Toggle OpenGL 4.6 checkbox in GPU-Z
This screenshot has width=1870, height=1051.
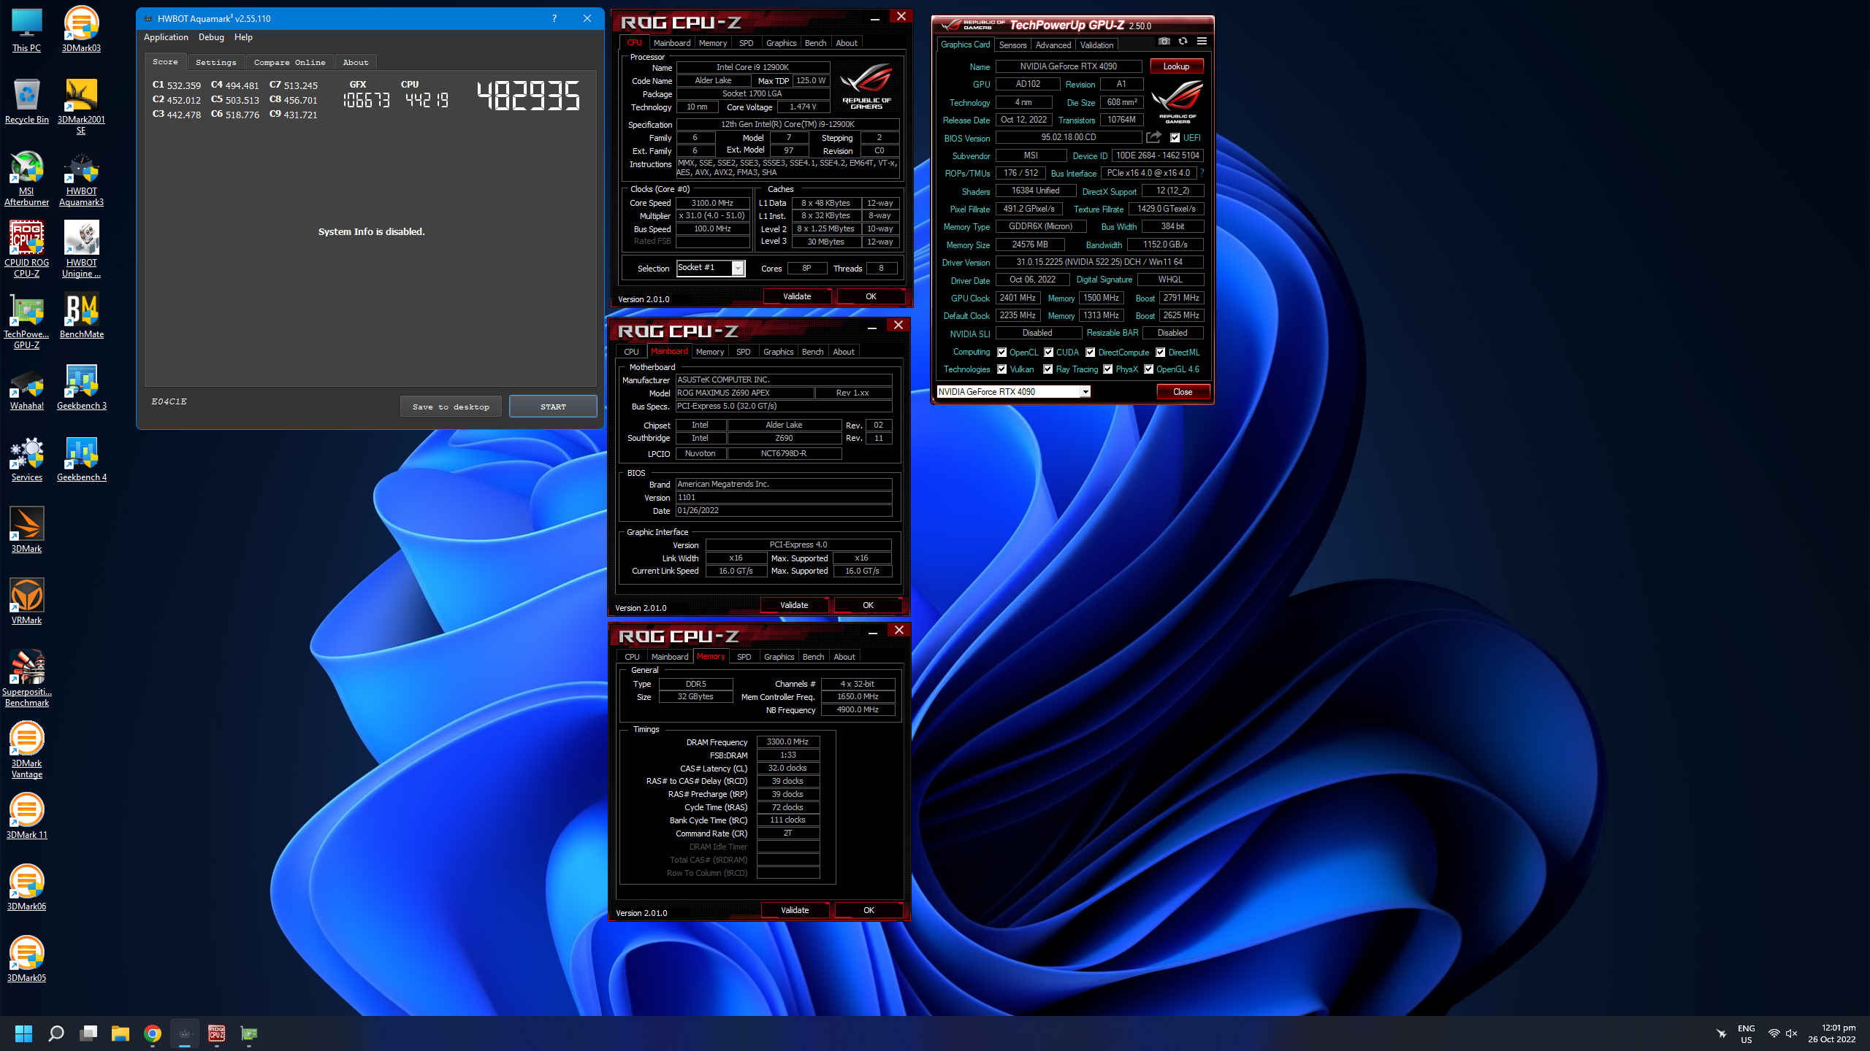1149,369
